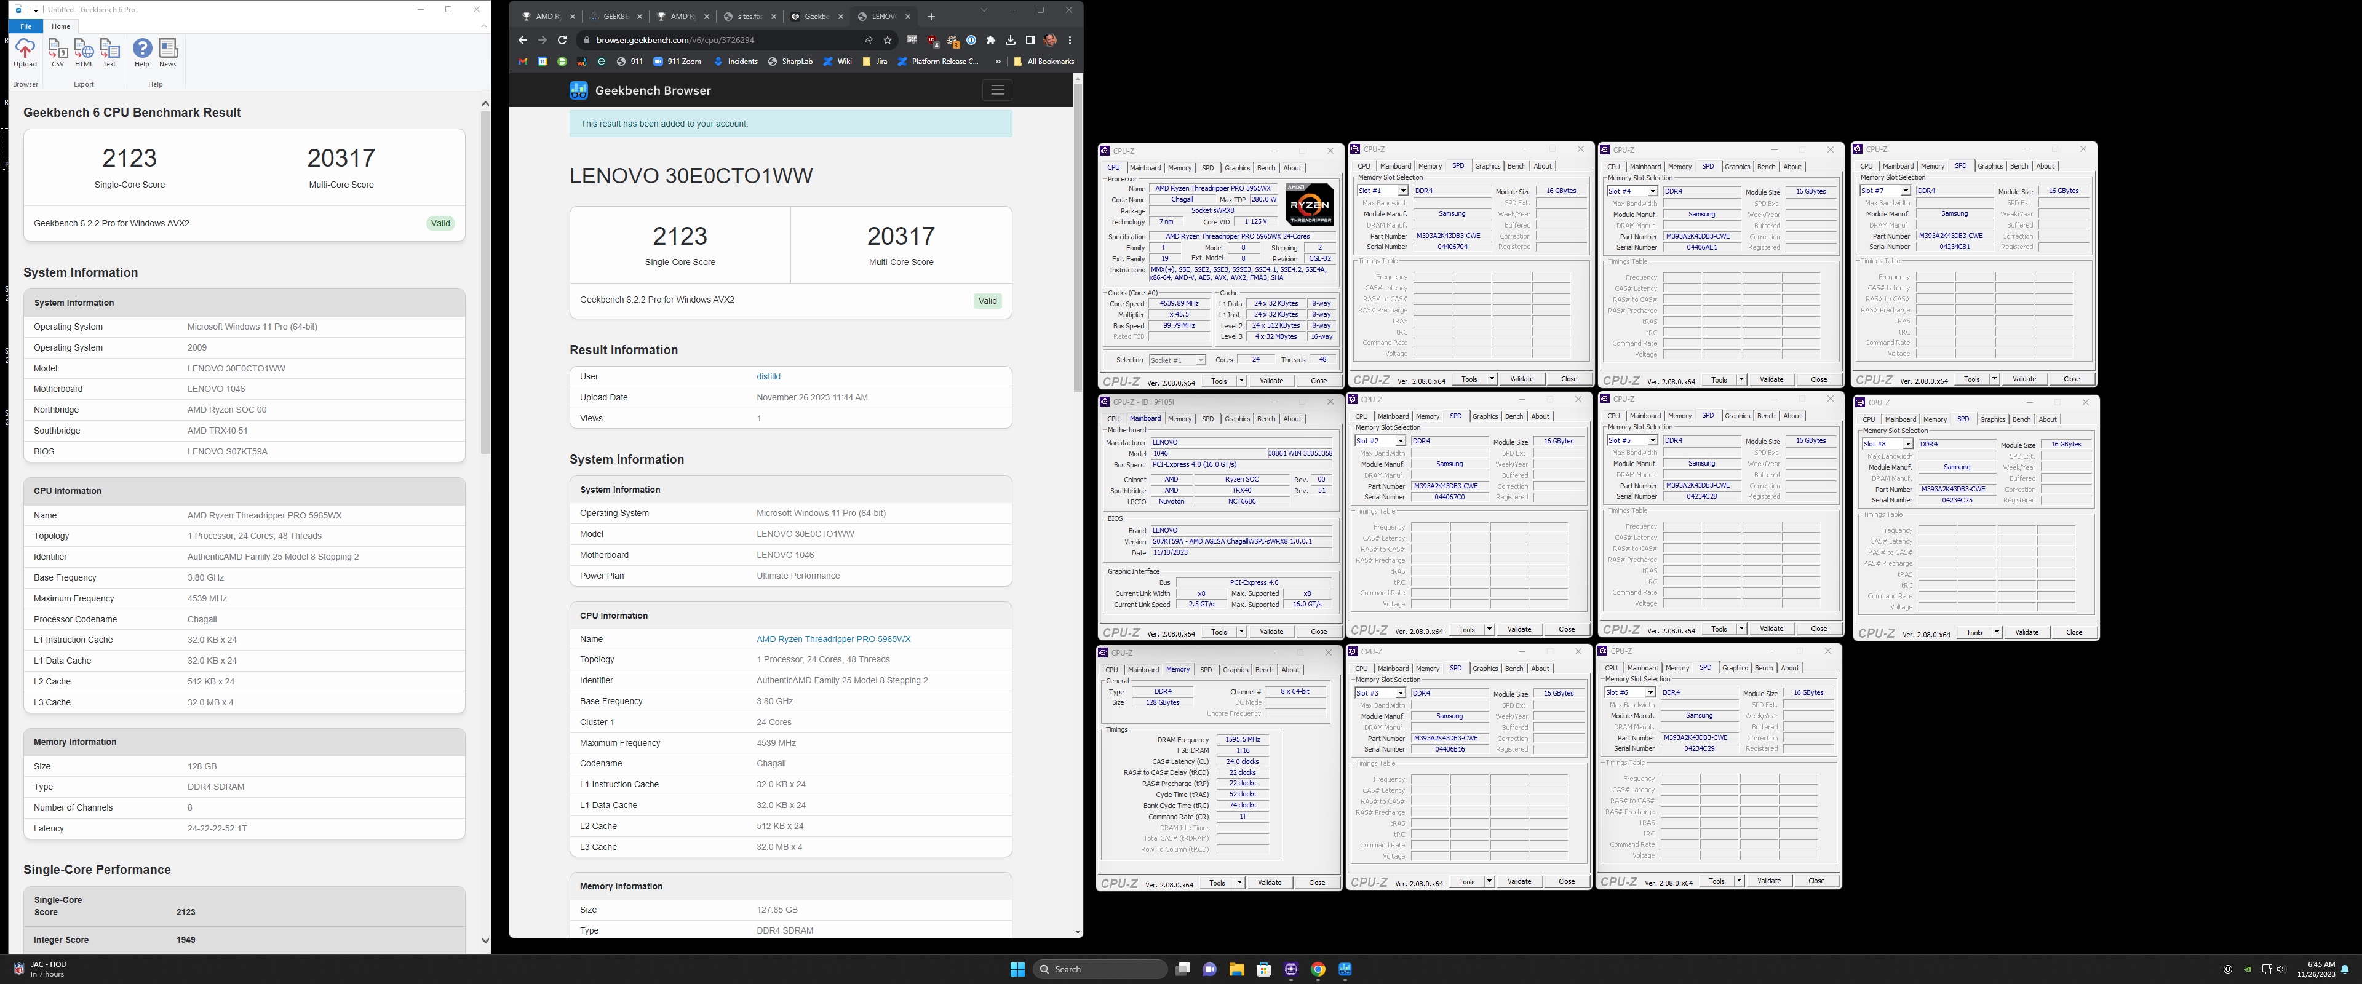Open Slot #8 dropdown in CPU-Z
Viewport: 2362px width, 984px height.
click(x=1887, y=444)
